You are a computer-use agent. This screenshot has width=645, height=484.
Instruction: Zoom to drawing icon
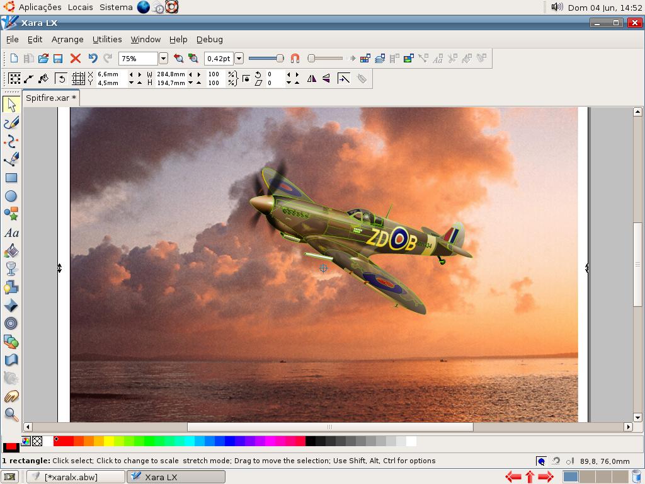pyautogui.click(x=193, y=59)
